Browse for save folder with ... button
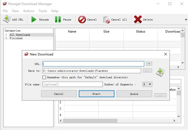The height and width of the screenshot is (130, 188). (147, 71)
